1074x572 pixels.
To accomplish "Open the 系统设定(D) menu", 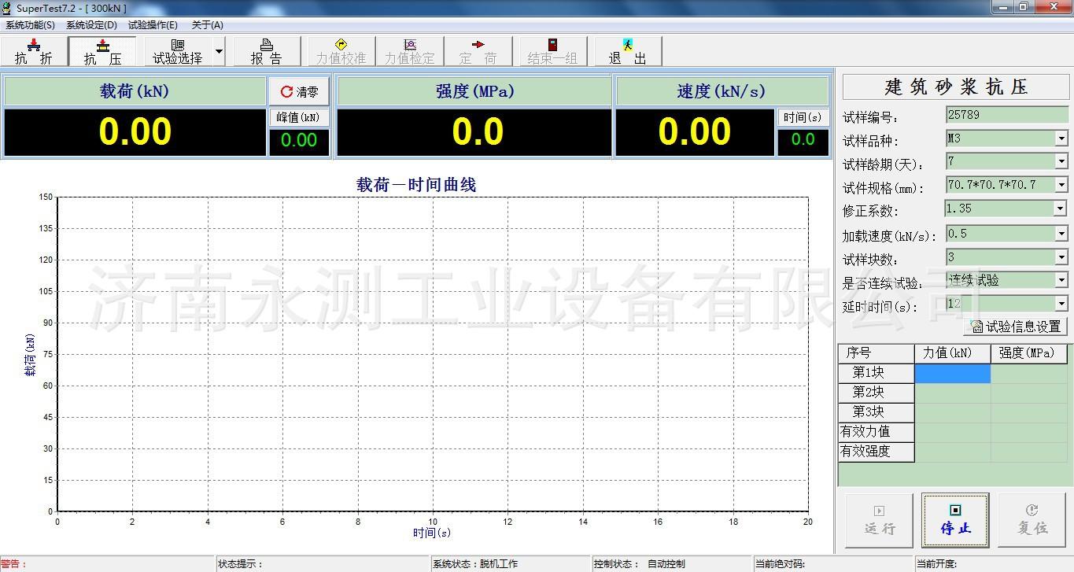I will (91, 25).
